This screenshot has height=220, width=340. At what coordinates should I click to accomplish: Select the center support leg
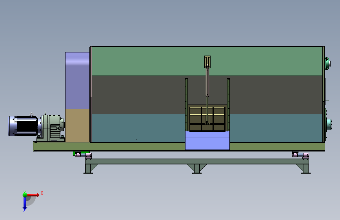coord(197,169)
